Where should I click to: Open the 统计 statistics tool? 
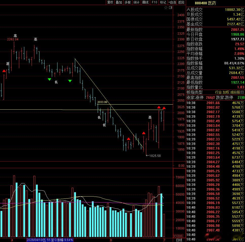pos(136,2)
